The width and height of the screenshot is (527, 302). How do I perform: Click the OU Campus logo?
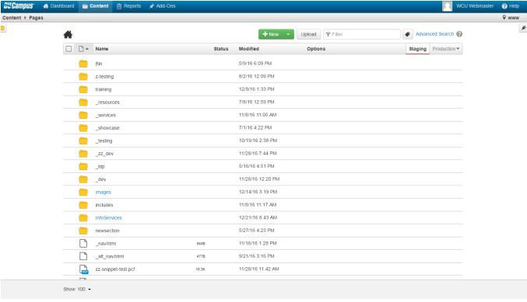point(19,5)
